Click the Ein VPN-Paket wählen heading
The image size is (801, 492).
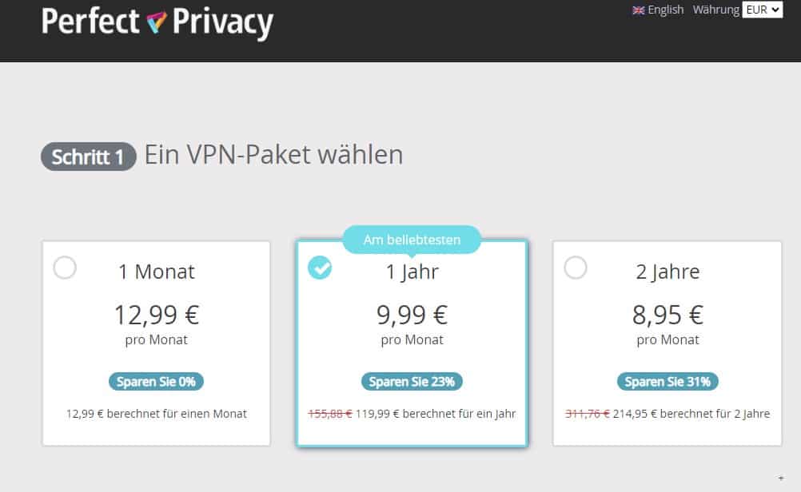[x=273, y=155]
